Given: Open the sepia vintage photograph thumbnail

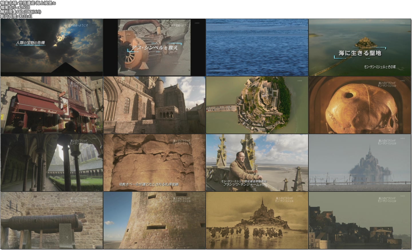Looking at the screenshot, I should [x=257, y=220].
